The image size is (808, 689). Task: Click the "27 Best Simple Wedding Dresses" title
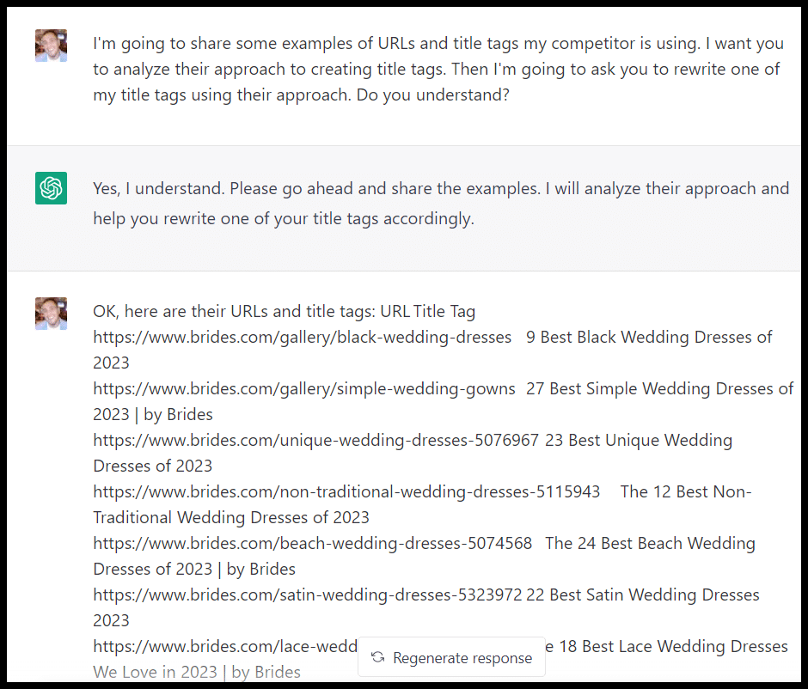pyautogui.click(x=659, y=388)
